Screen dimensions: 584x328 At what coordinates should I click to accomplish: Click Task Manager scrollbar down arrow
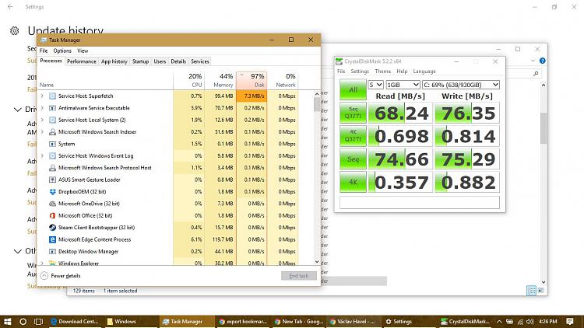tap(317, 261)
